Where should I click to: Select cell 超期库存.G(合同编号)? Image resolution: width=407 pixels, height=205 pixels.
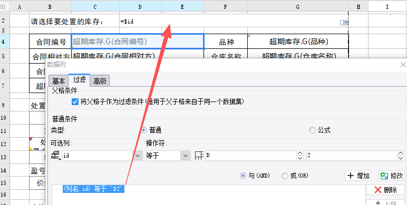(138, 41)
